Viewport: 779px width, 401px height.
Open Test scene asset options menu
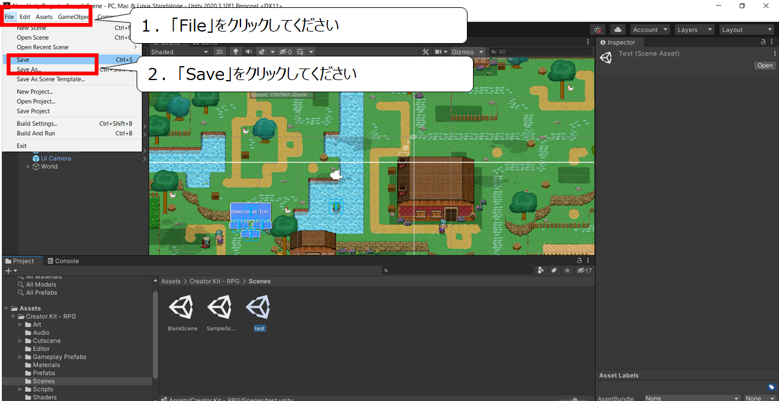[775, 54]
